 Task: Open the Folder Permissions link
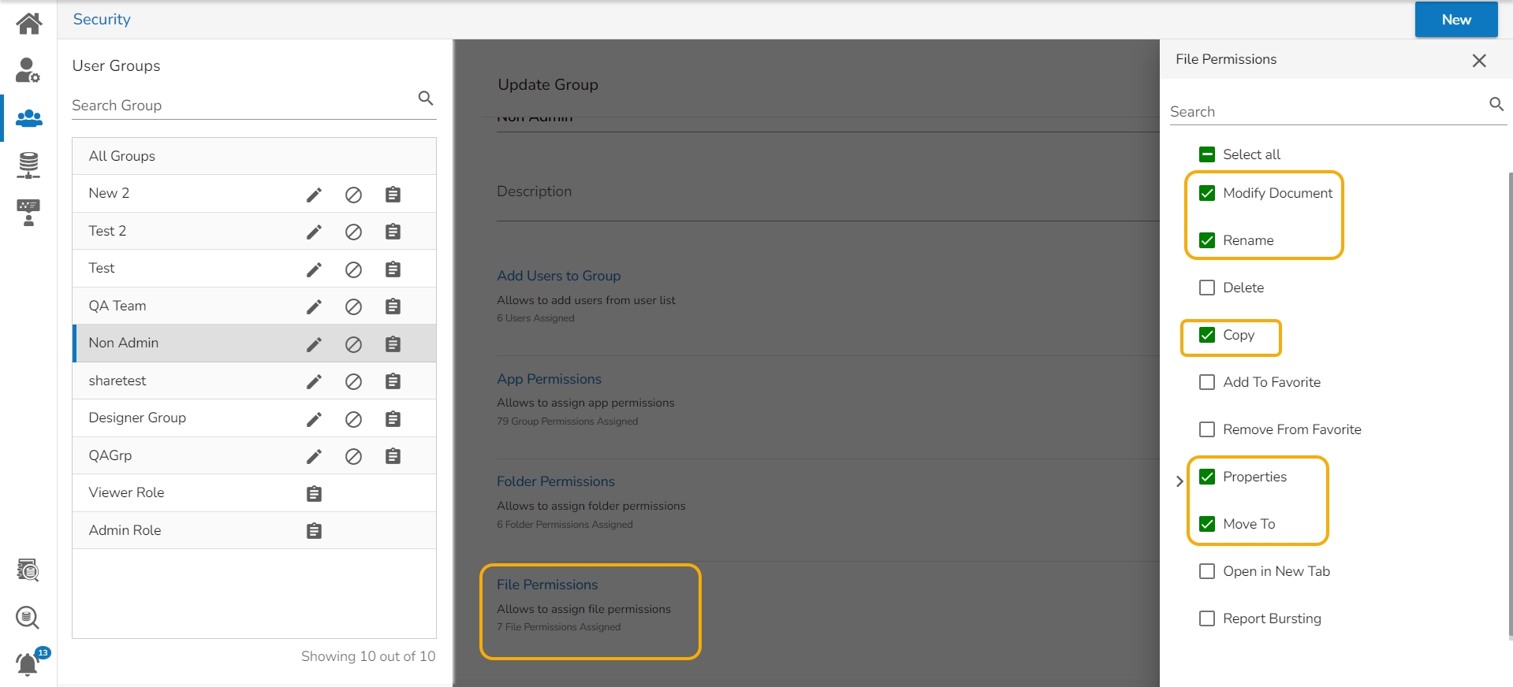tap(555, 481)
